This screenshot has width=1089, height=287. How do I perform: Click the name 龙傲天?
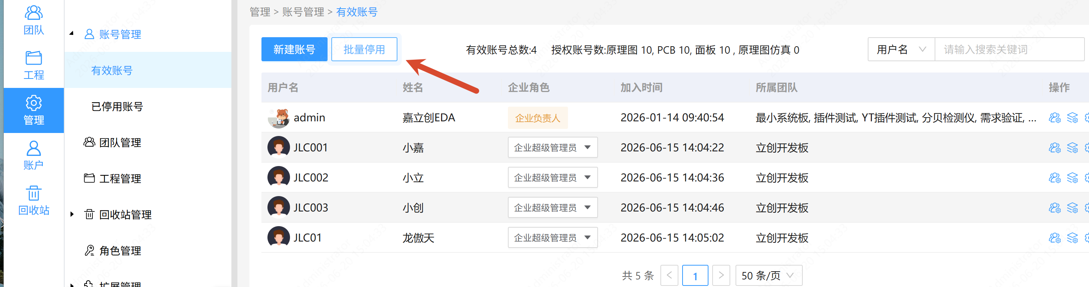pos(418,237)
